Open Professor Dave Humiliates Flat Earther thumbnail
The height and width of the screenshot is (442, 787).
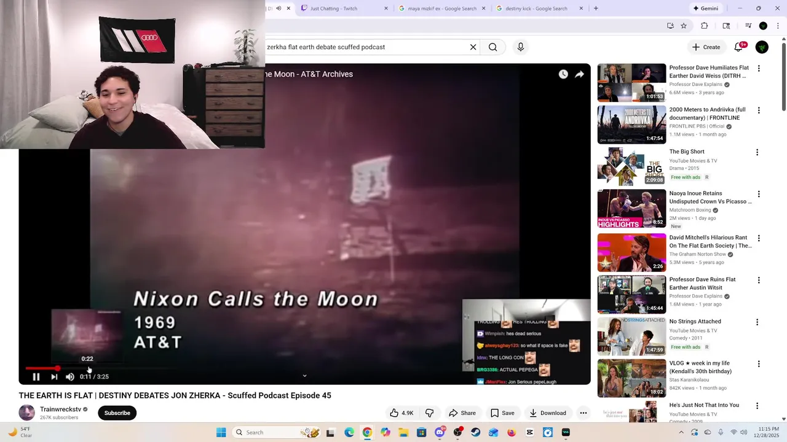(631, 83)
